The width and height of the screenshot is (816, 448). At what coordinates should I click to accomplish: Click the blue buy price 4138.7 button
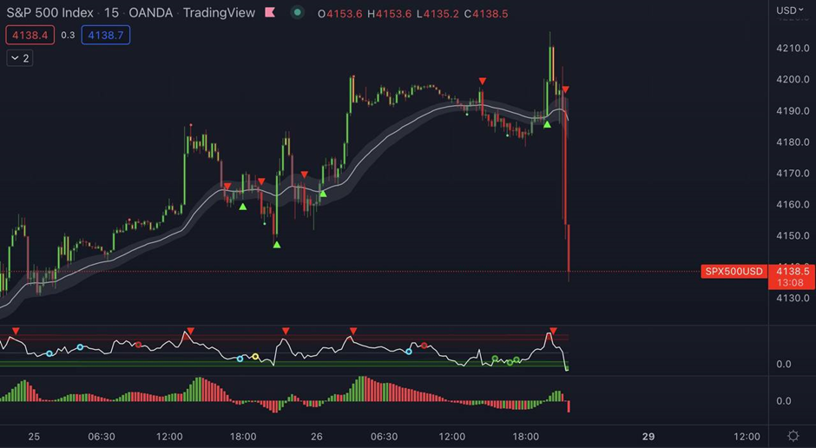pyautogui.click(x=106, y=36)
